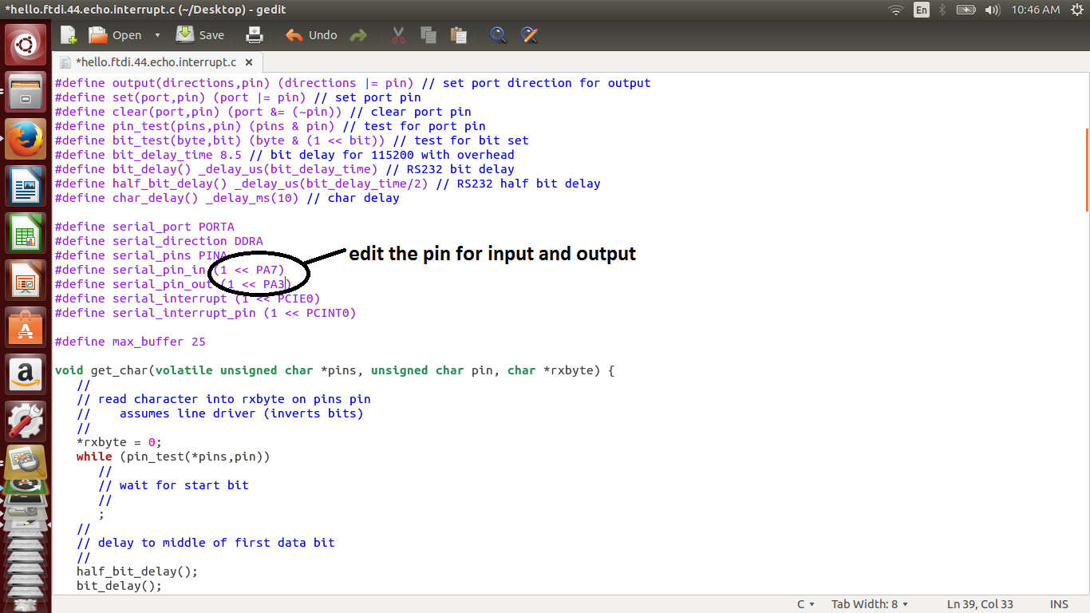Screen dimensions: 1090x613
Task: Open the Files manager in launcher
Action: coord(26,91)
